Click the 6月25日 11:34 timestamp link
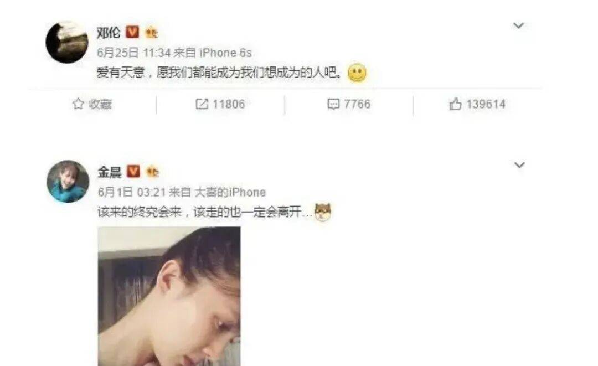The height and width of the screenshot is (366, 598). click(133, 53)
